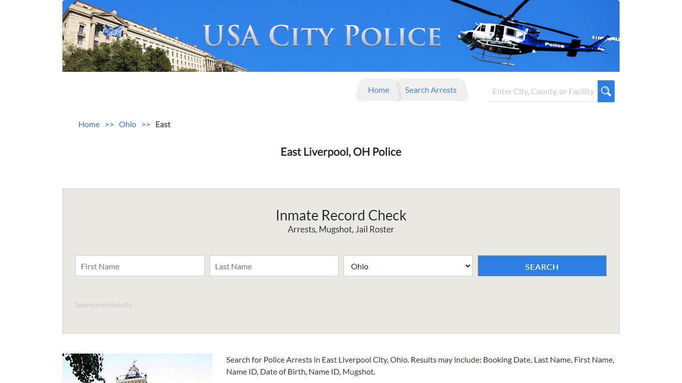Image resolution: width=682 pixels, height=383 pixels.
Task: Open the Home navigation tab
Action: pos(378,90)
